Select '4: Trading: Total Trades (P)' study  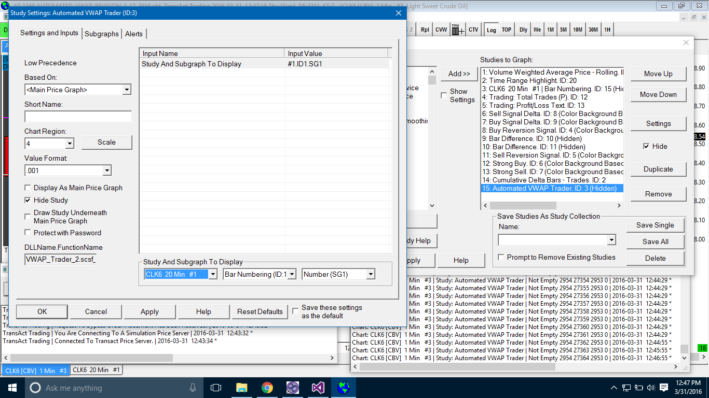tap(552, 97)
